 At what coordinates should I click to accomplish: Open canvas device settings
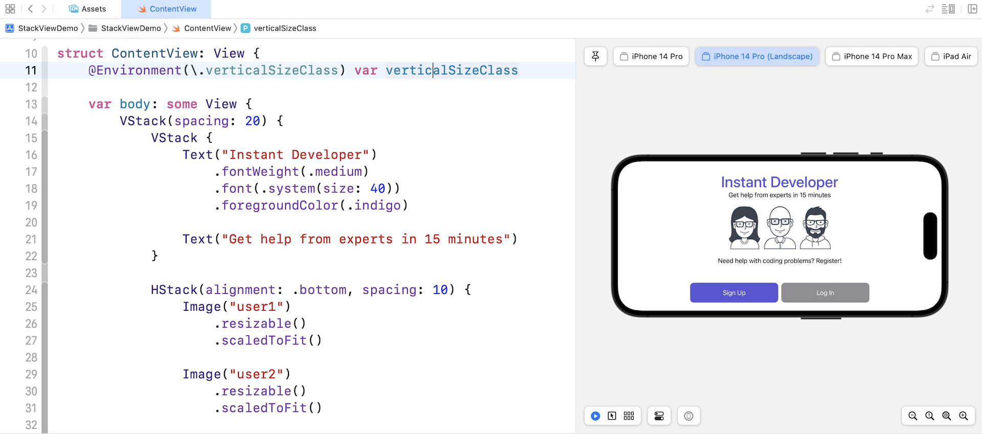(659, 416)
